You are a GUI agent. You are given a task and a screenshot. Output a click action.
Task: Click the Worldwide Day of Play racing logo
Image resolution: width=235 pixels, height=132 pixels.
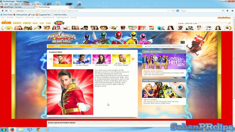(x=59, y=23)
